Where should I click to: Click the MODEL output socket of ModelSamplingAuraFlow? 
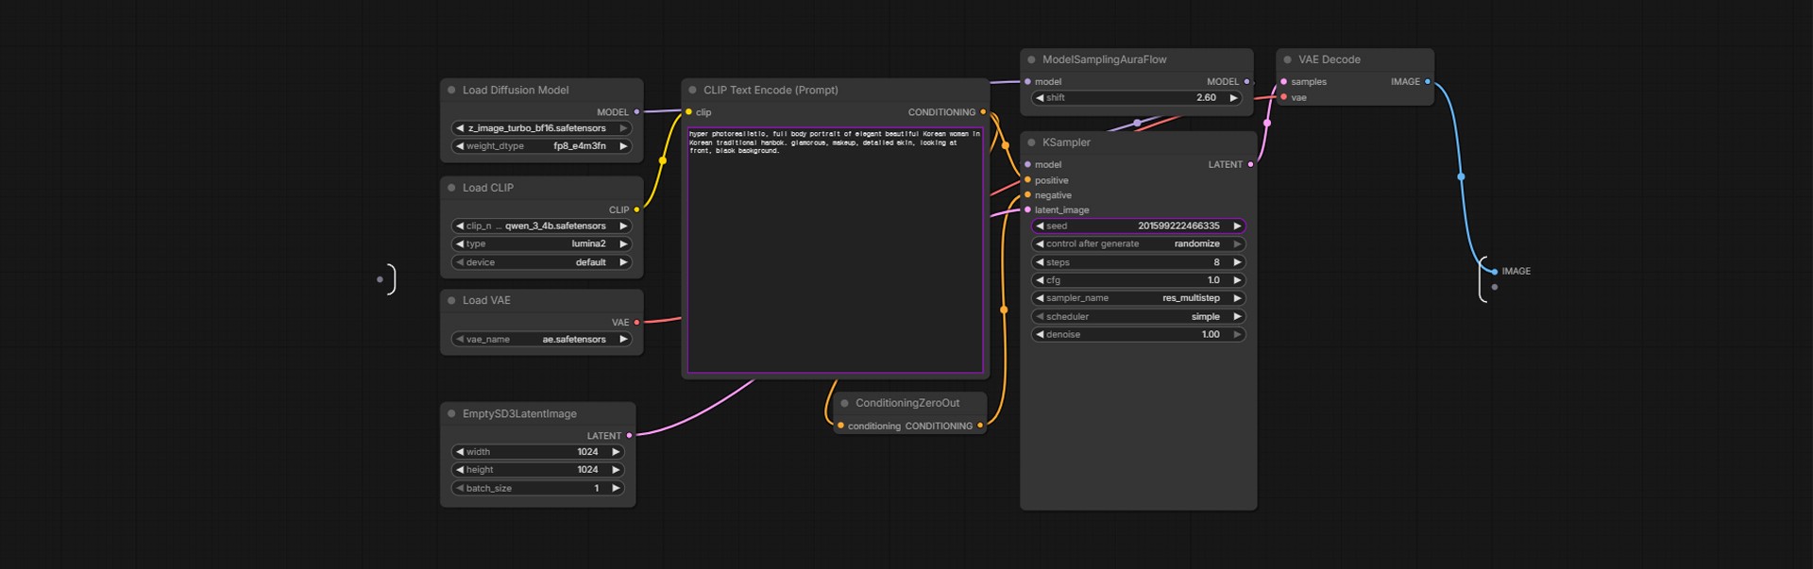[x=1246, y=82]
